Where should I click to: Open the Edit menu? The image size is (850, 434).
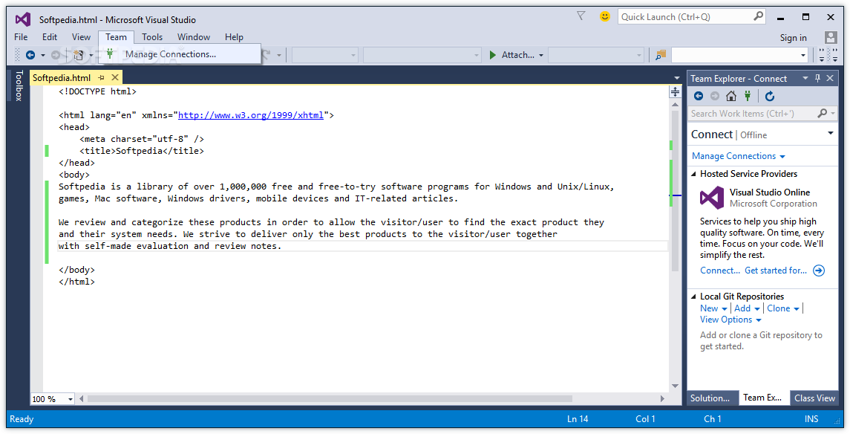[50, 37]
